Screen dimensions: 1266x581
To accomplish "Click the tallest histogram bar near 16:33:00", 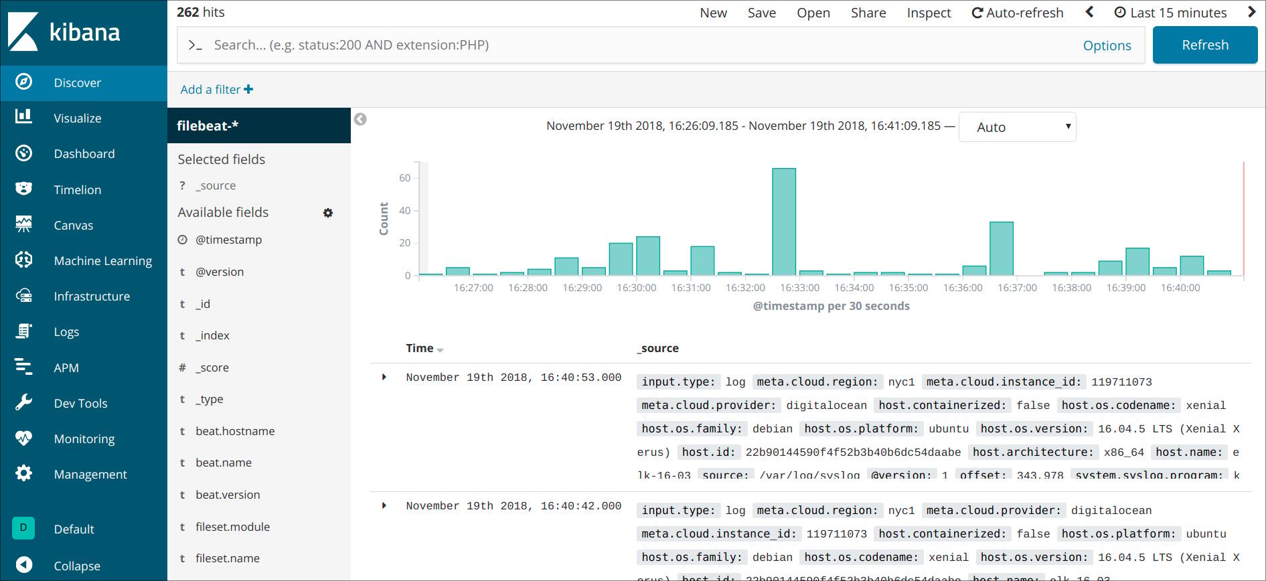I will pyautogui.click(x=784, y=222).
